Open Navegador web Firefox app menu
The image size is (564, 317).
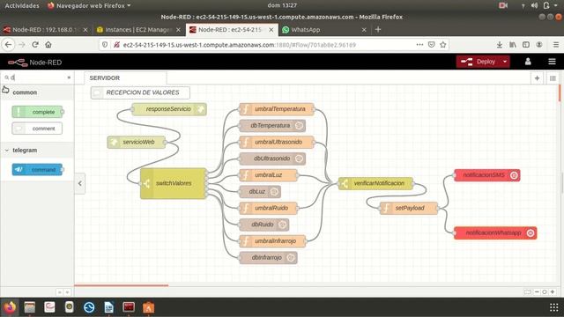pyautogui.click(x=89, y=6)
